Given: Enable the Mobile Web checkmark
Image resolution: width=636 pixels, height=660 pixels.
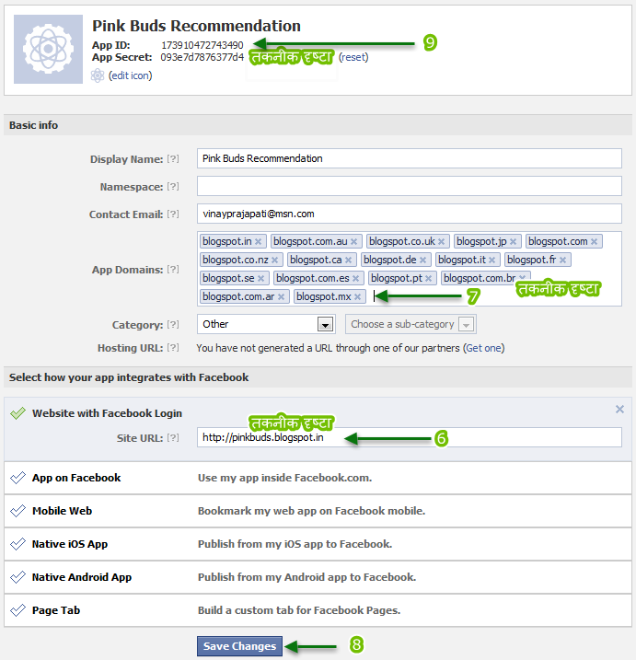Looking at the screenshot, I should [x=17, y=511].
